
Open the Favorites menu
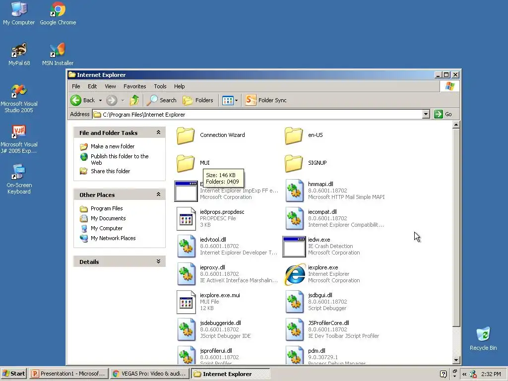pos(135,86)
